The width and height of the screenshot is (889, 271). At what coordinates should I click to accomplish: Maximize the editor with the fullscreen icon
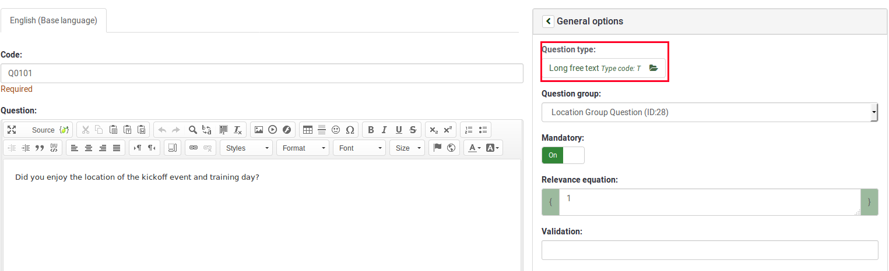coord(12,130)
